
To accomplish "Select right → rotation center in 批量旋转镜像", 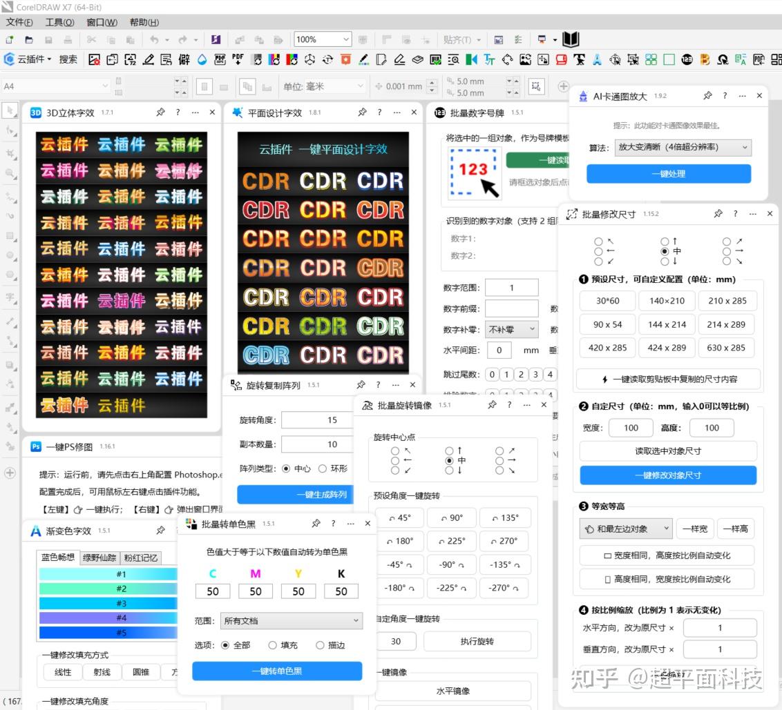I will [499, 460].
